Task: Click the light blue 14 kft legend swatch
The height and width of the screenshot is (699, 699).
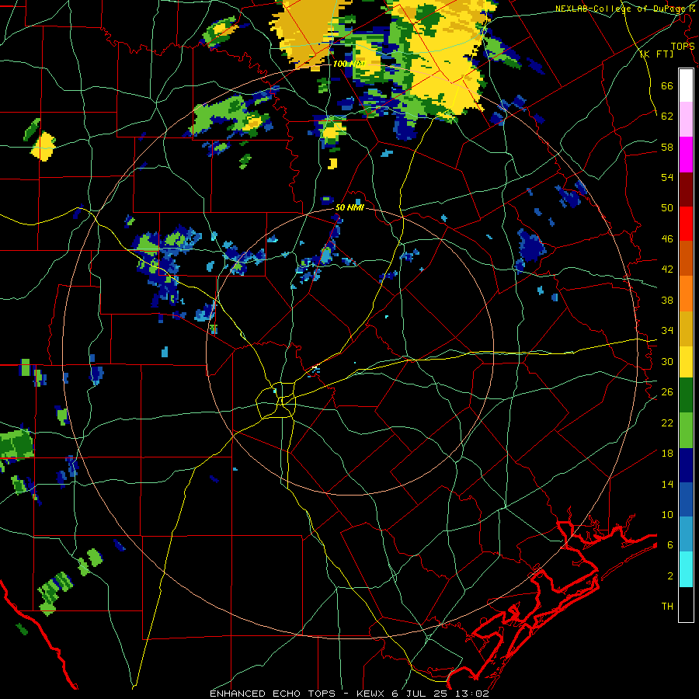Action: [x=686, y=534]
